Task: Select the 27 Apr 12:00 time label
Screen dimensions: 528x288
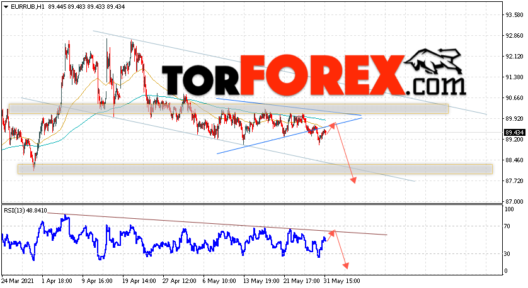Action: click(179, 281)
